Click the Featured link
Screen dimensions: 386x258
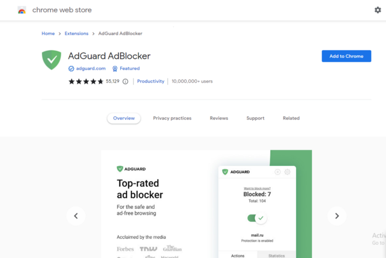(x=130, y=68)
